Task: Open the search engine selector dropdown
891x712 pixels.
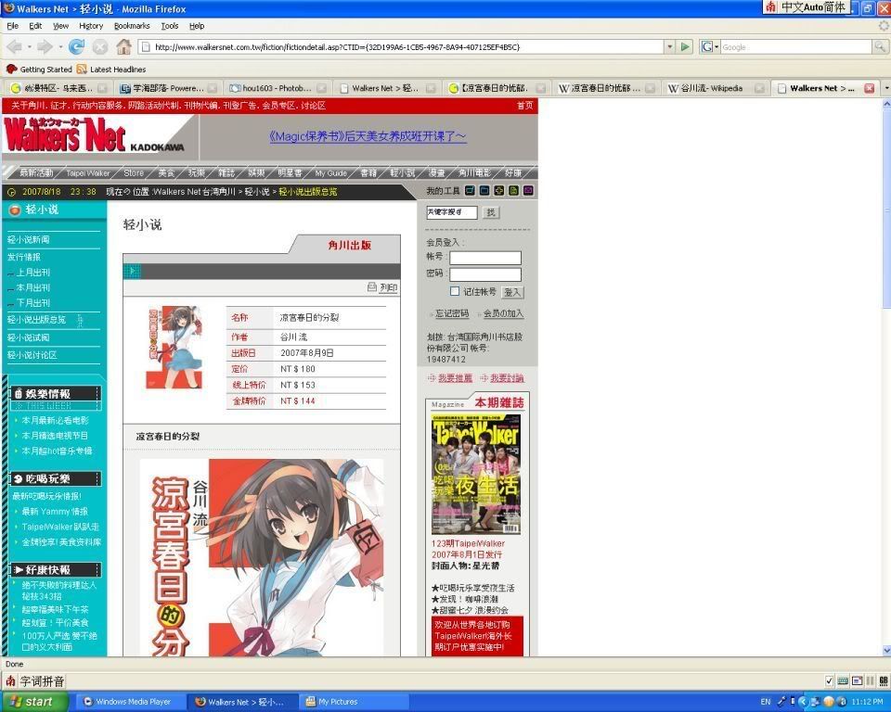Action: click(710, 46)
